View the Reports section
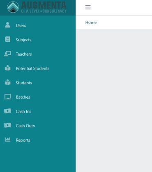Screen dimensions: 152x172 38,140
